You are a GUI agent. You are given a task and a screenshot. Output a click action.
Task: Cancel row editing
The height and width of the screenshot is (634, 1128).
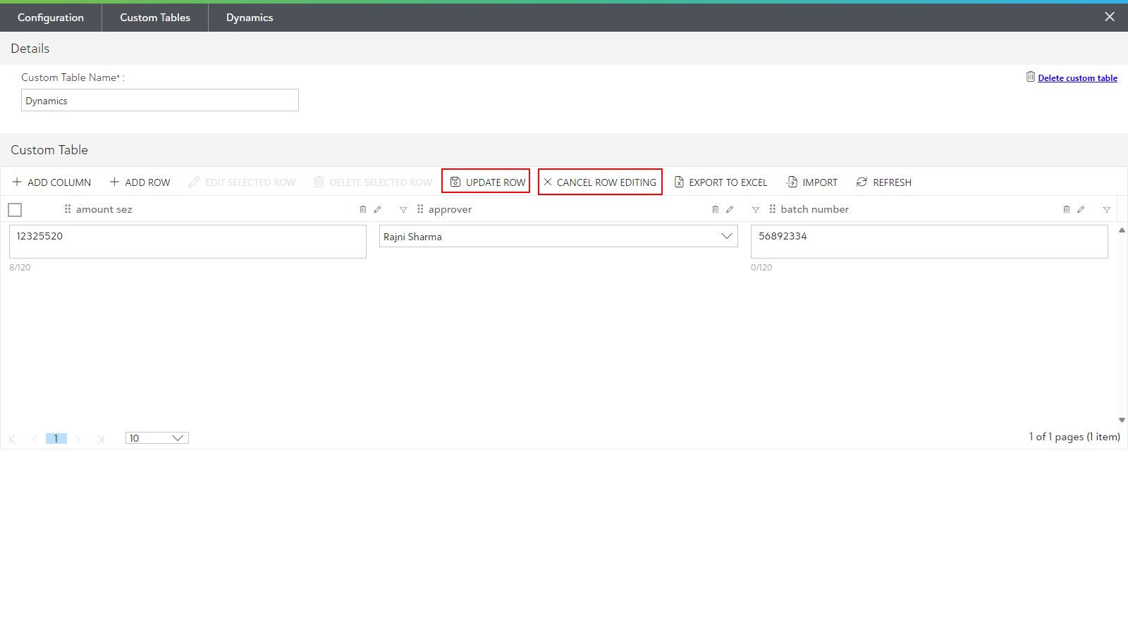600,182
